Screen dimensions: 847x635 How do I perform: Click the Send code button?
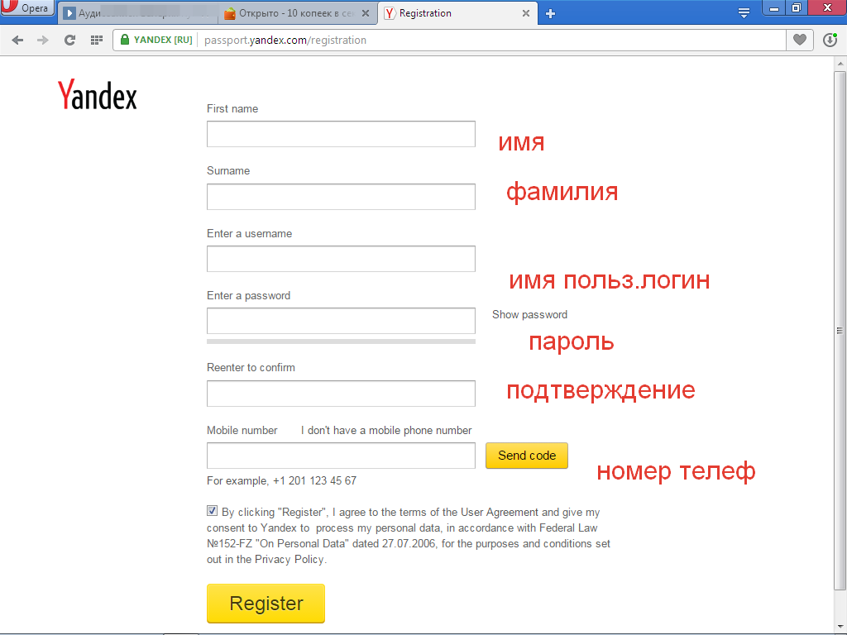click(527, 456)
